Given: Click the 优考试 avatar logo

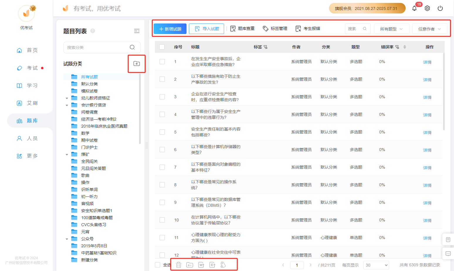Looking at the screenshot, I should (26, 13).
